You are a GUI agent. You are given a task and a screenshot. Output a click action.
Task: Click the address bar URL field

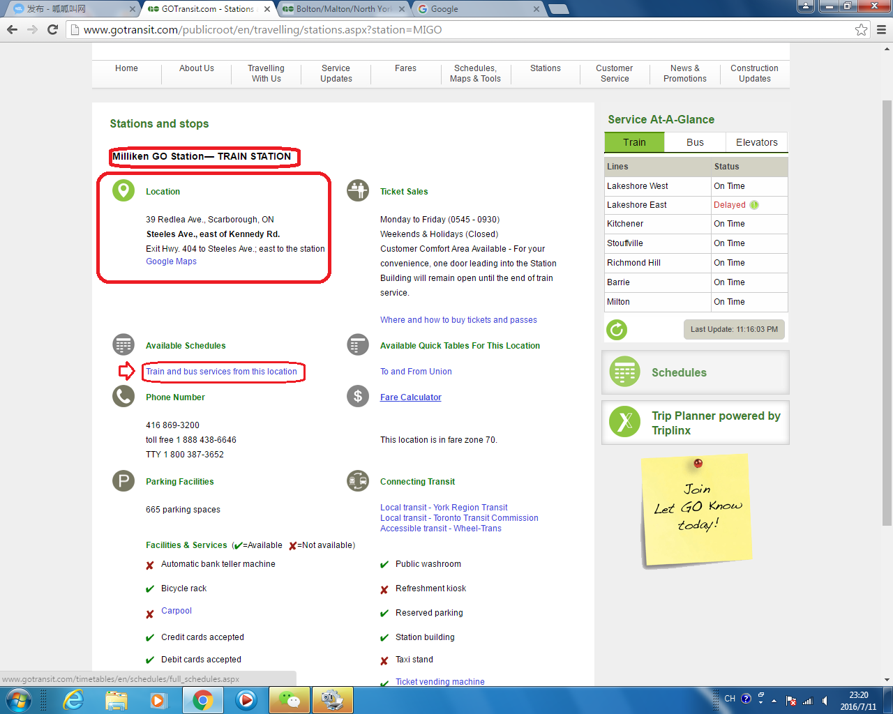pyautogui.click(x=460, y=29)
